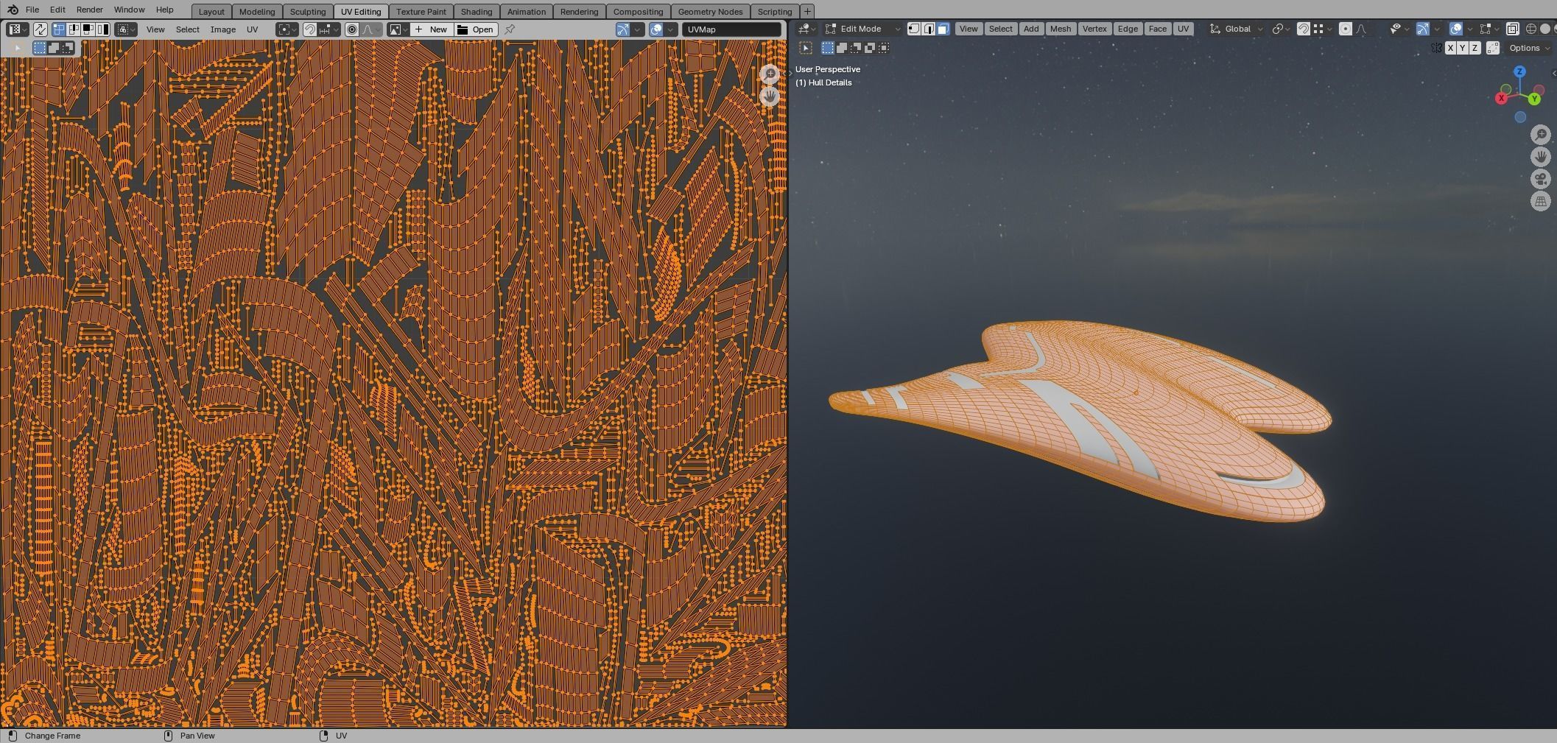
Task: Open UV editor snap settings dropdown
Action: pyautogui.click(x=329, y=29)
